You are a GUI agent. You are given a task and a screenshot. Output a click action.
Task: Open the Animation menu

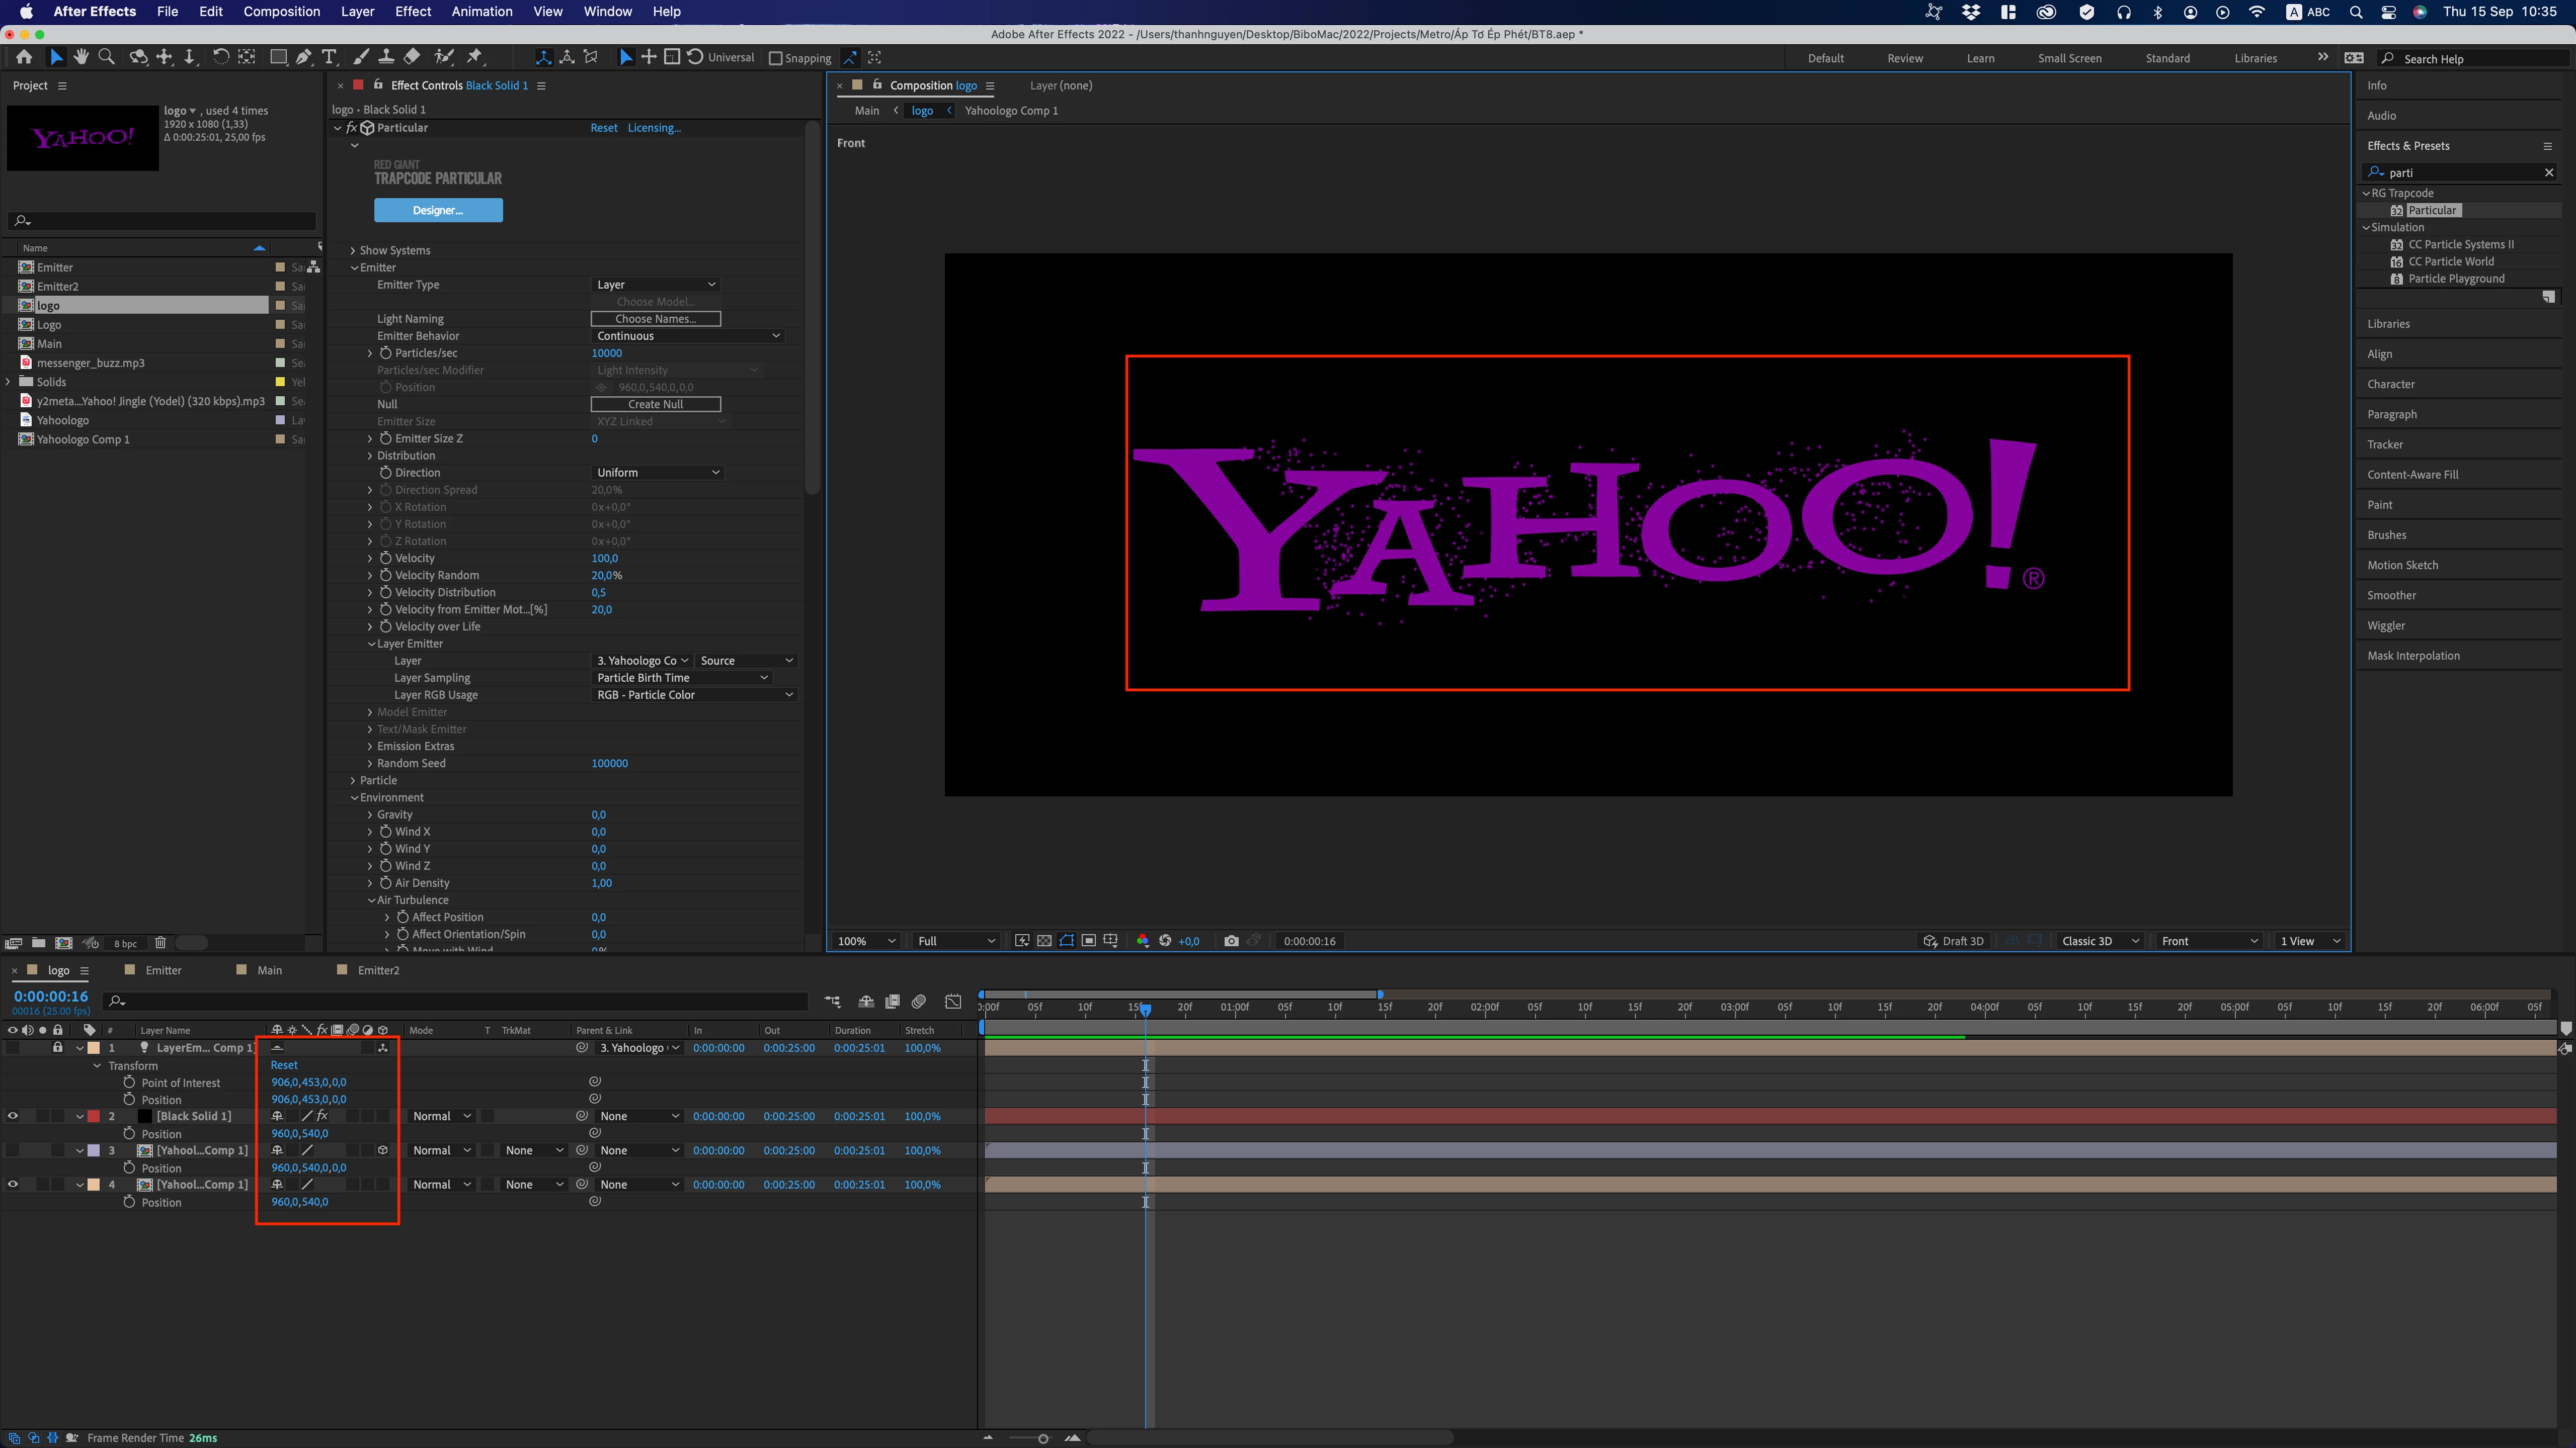click(482, 12)
